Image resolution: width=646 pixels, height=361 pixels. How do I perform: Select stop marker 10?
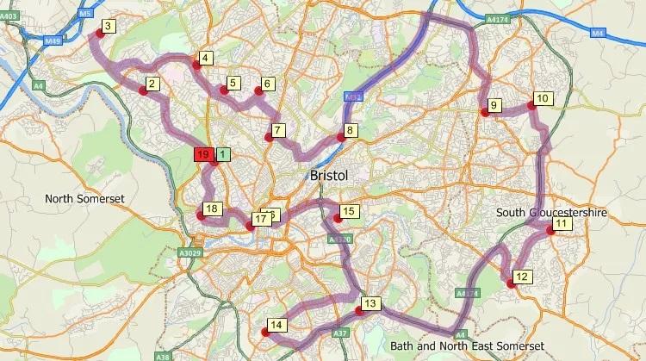coord(543,98)
